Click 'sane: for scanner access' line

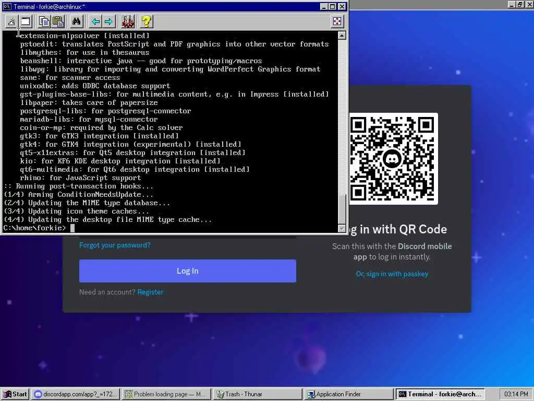pos(70,77)
